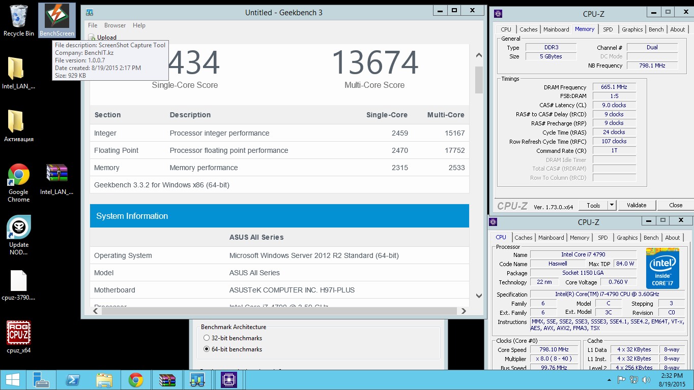Click the Geekbench title bar app icon

click(x=90, y=12)
